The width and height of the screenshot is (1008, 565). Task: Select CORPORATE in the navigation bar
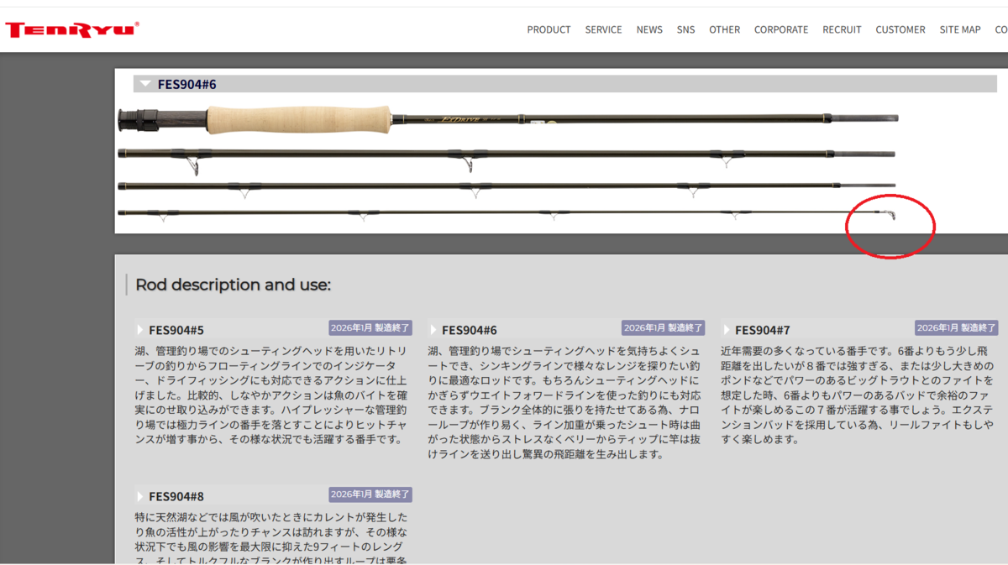(x=781, y=29)
